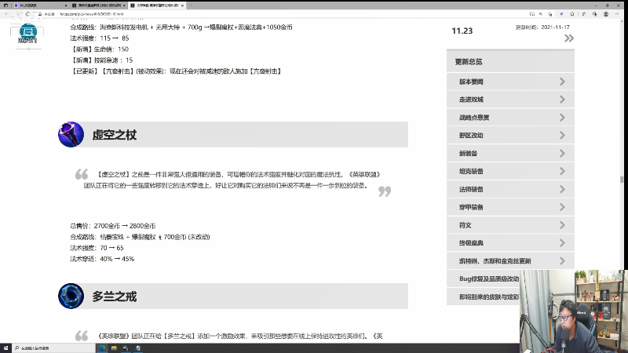
Task: Select the active third browser tab
Action: coord(157,5)
